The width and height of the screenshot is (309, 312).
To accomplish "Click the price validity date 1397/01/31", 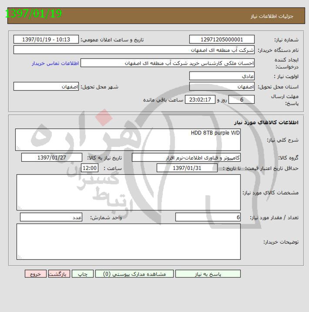I will (x=187, y=168).
